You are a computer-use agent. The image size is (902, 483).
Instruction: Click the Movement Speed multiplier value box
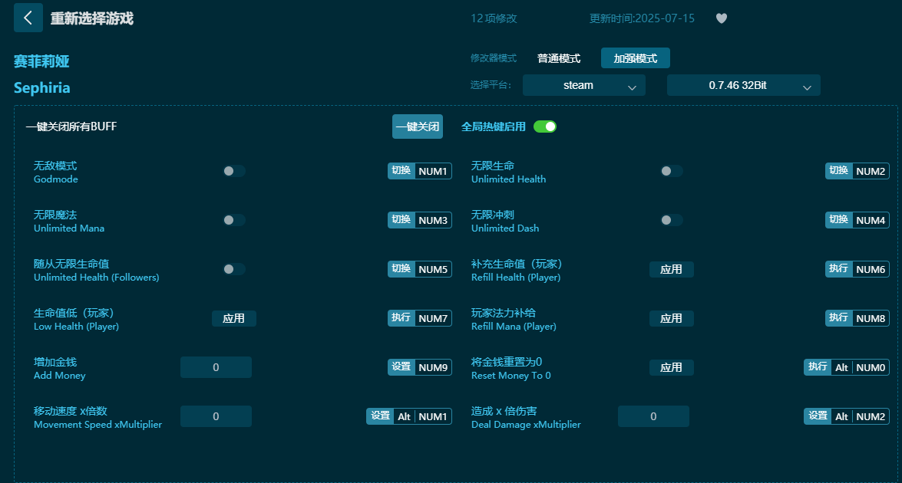[x=216, y=416]
